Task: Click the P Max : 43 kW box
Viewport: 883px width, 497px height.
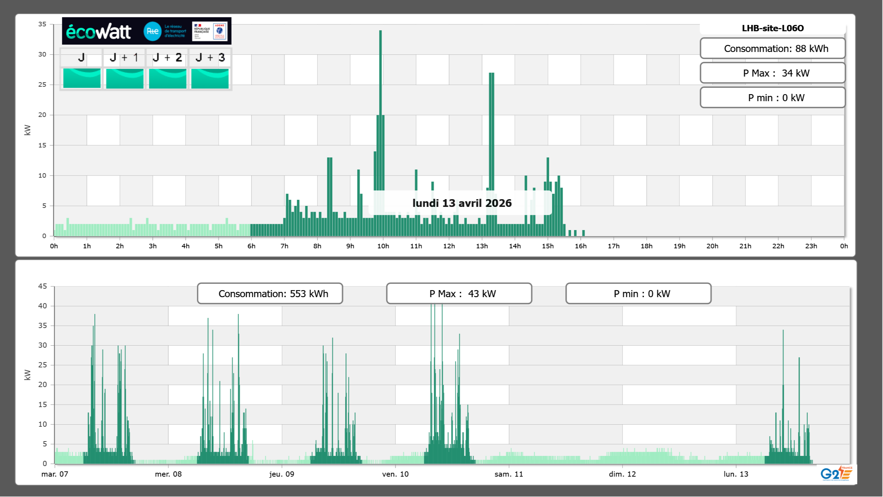Action: click(x=459, y=294)
